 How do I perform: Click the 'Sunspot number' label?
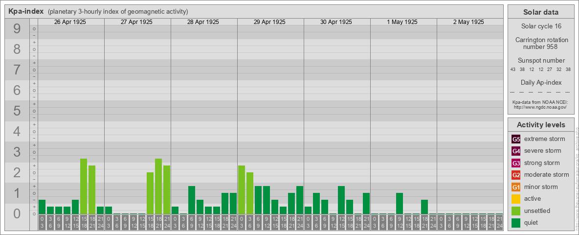541,61
